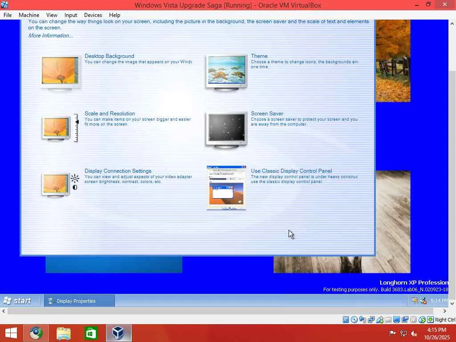456x342 pixels.
Task: Click host volume muted speaker icon
Action: click(x=414, y=334)
